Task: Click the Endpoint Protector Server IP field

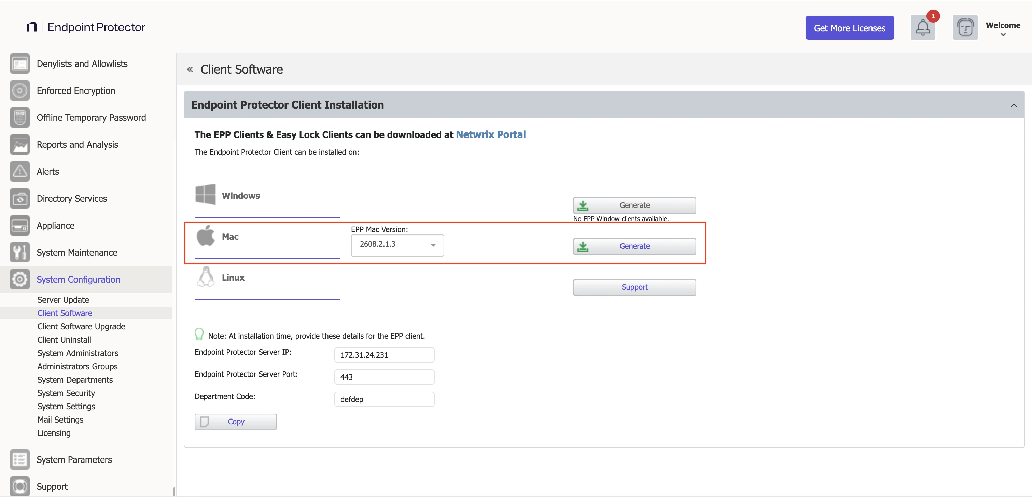Action: click(x=384, y=355)
